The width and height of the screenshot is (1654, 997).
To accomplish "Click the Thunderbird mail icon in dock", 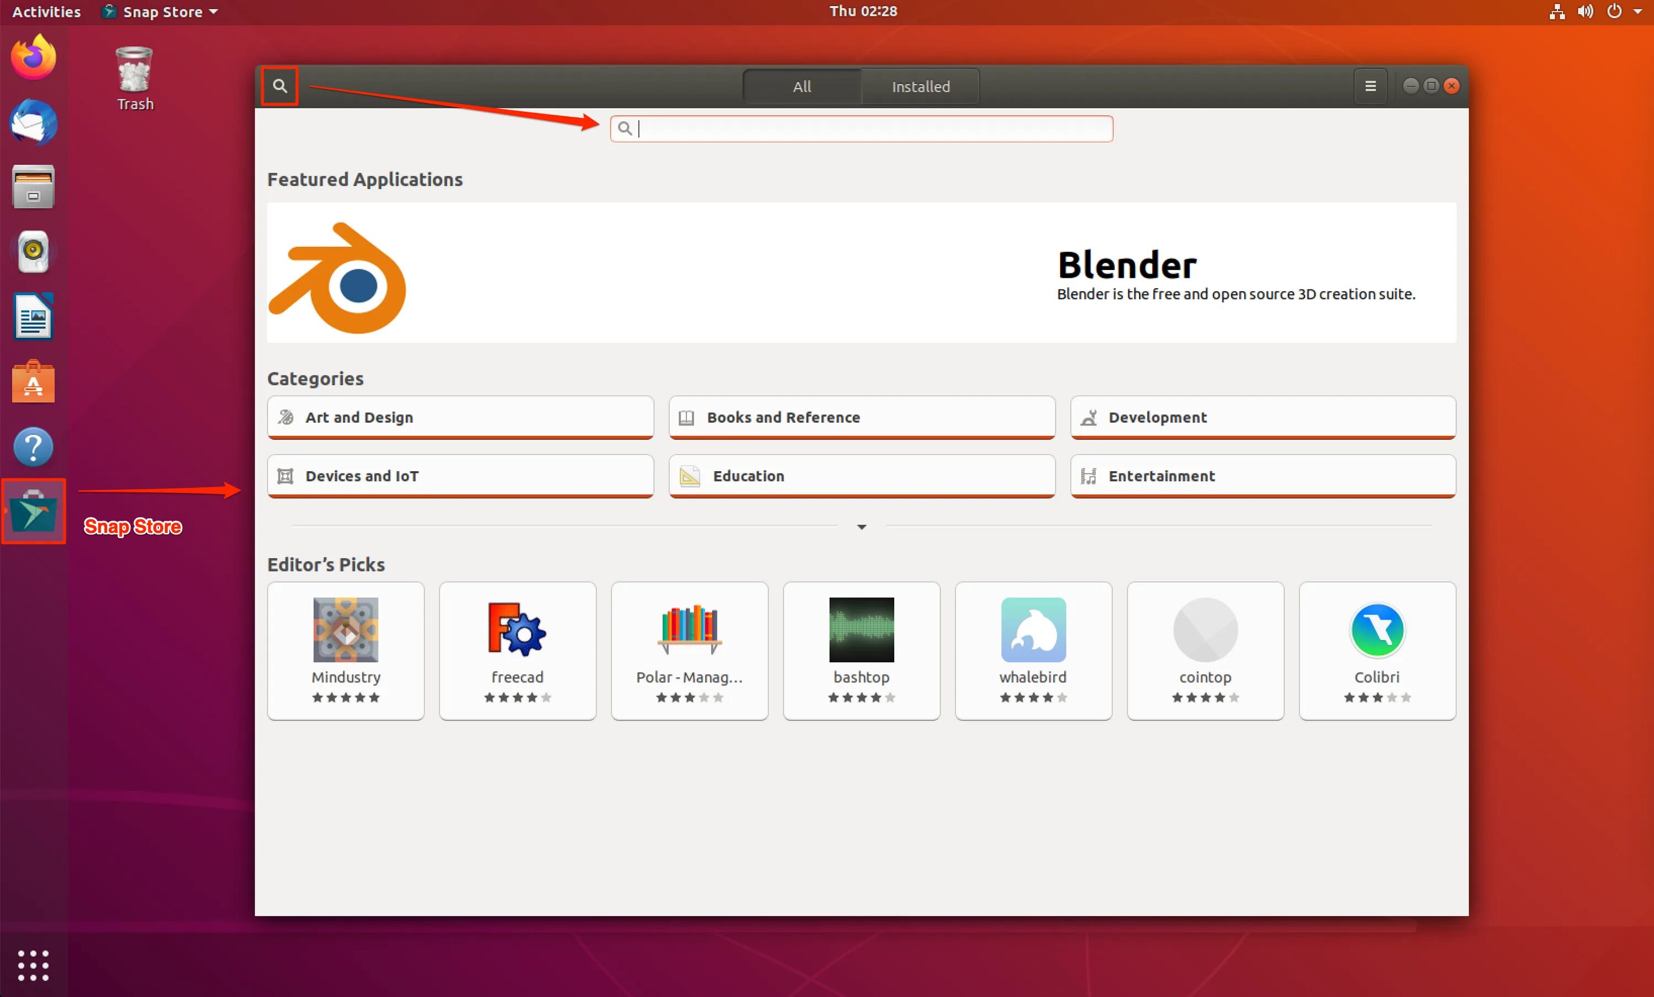I will pos(32,123).
